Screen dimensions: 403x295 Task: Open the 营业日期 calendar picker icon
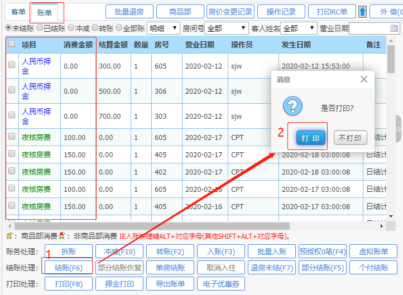(394, 28)
